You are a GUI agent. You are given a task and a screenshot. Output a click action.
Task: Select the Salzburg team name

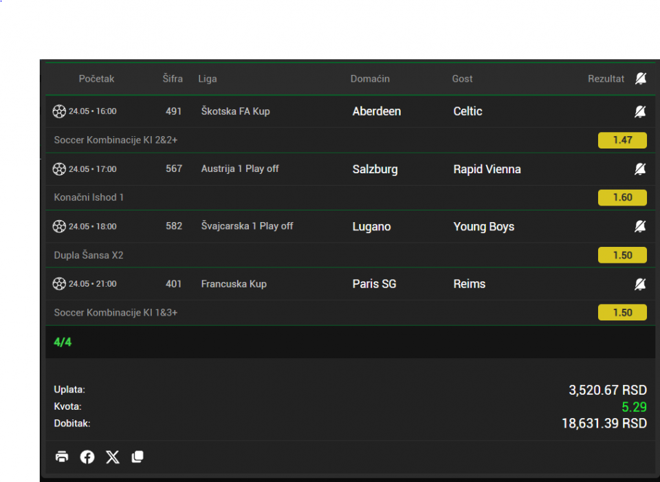[375, 169]
